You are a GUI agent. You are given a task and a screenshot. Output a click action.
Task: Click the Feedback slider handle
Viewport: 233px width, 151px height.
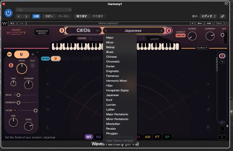click(x=19, y=103)
